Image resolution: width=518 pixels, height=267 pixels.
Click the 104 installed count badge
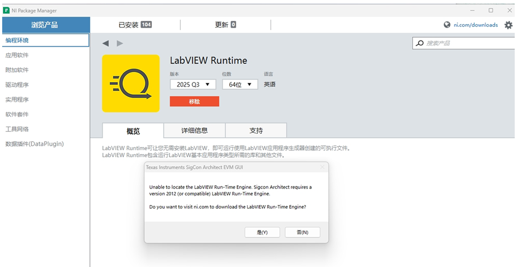pos(146,25)
